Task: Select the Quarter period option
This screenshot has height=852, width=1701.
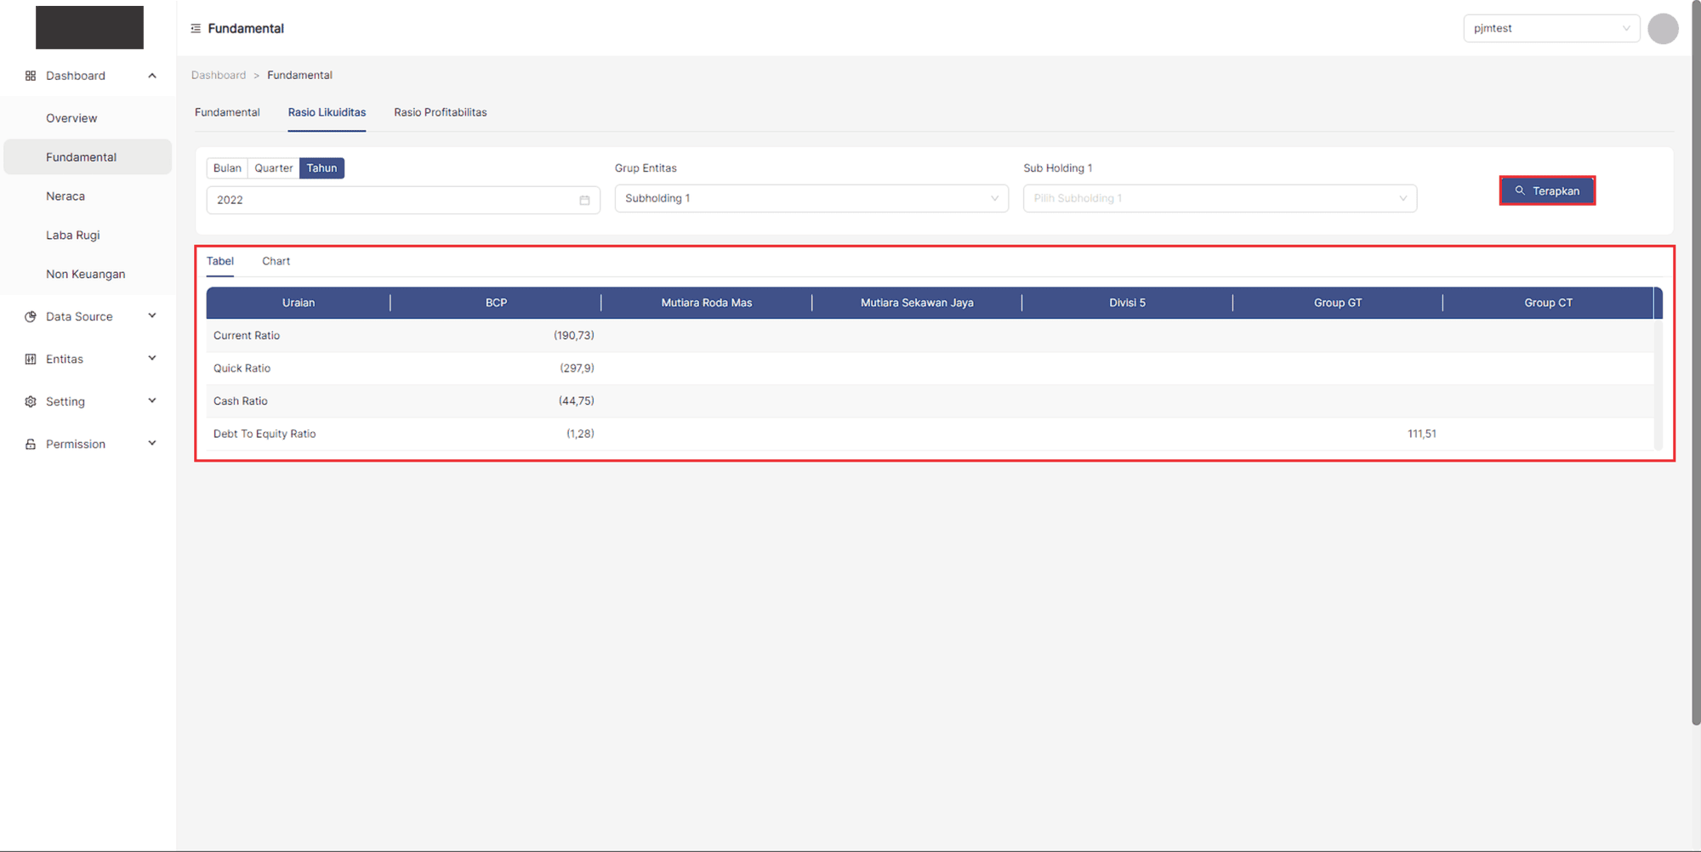Action: click(x=273, y=168)
